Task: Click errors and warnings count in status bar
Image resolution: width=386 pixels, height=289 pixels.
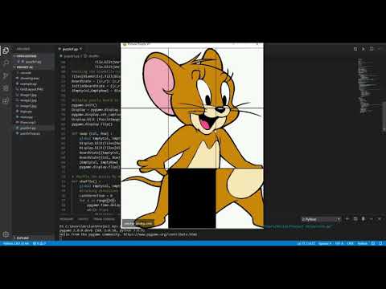Action: click(x=39, y=243)
